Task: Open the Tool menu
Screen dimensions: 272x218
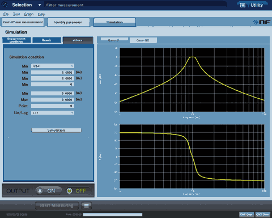Action: tap(16, 14)
